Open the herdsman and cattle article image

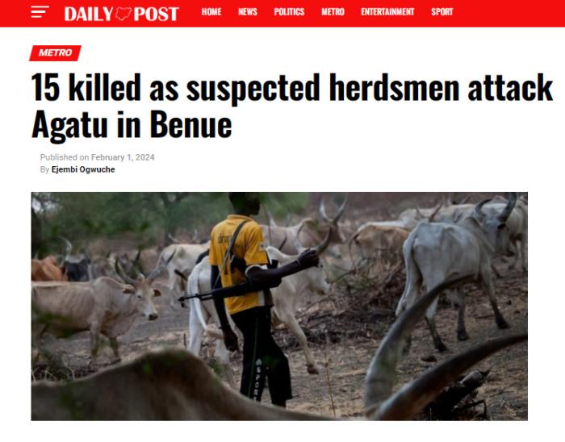(x=279, y=306)
